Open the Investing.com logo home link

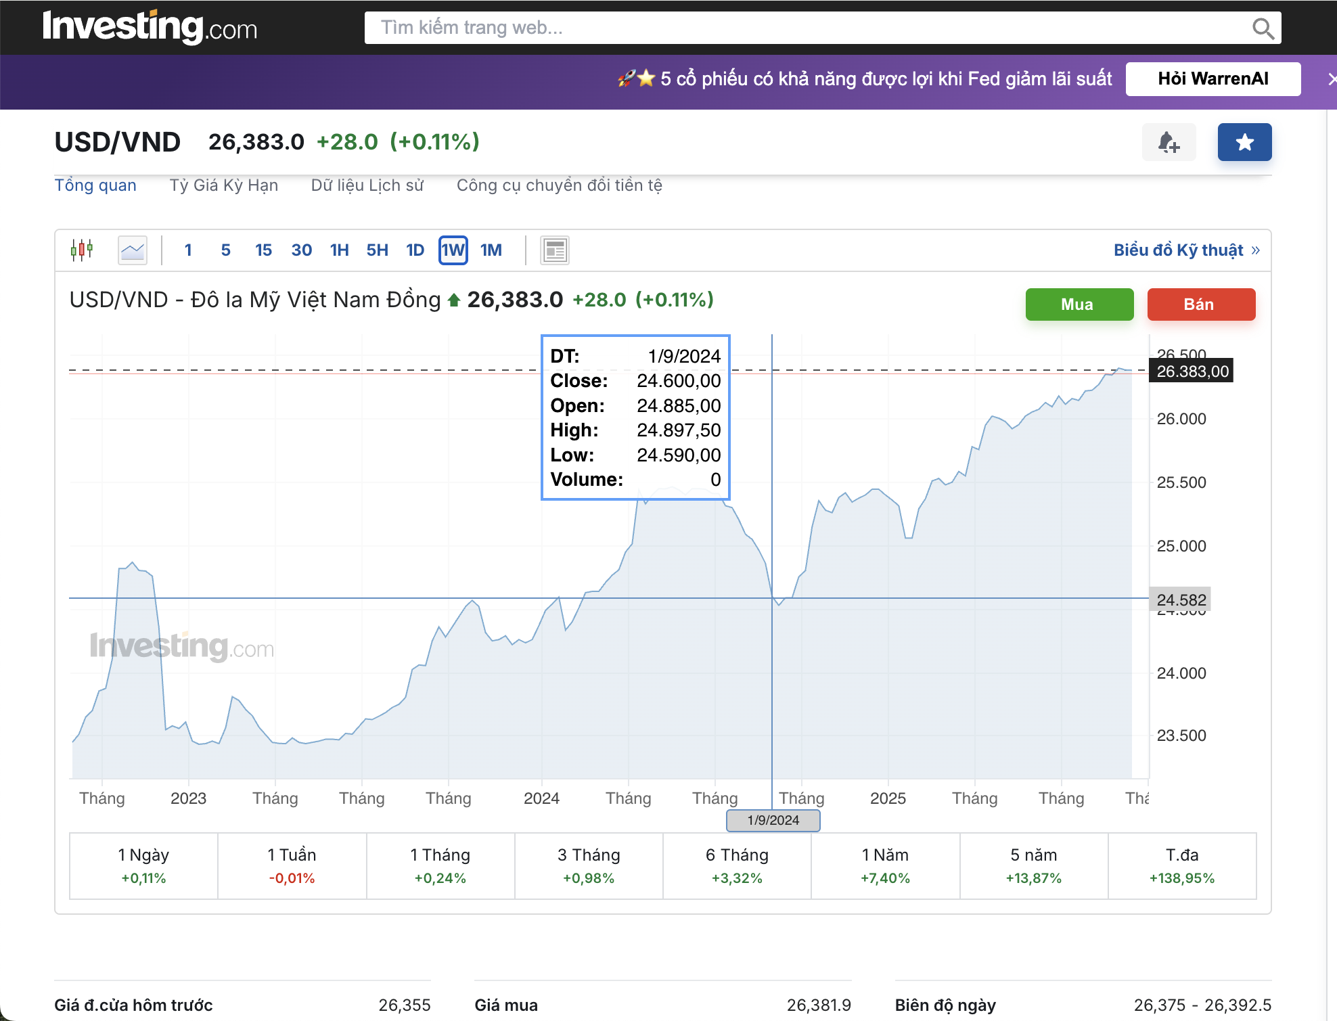click(150, 27)
